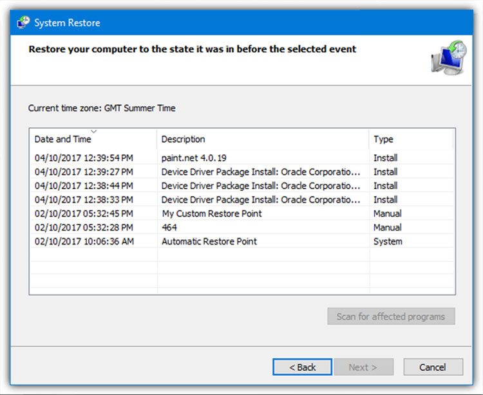
Task: Click the System type entry in last row
Action: (x=388, y=241)
